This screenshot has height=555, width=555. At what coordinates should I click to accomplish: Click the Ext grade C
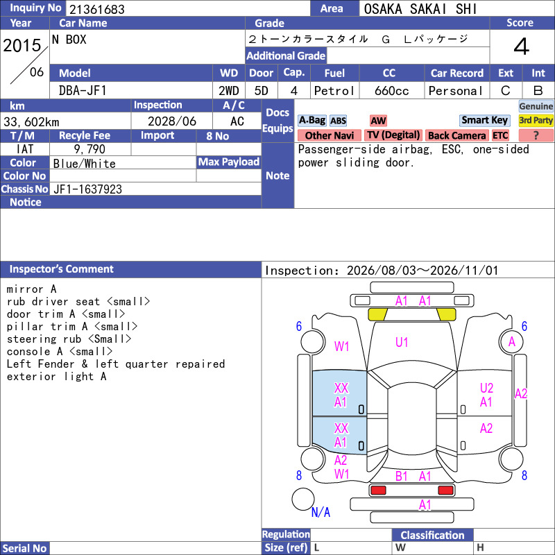pos(506,91)
